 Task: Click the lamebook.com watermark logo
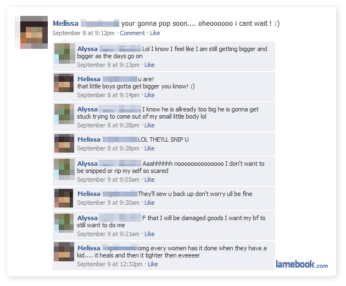coord(302,264)
